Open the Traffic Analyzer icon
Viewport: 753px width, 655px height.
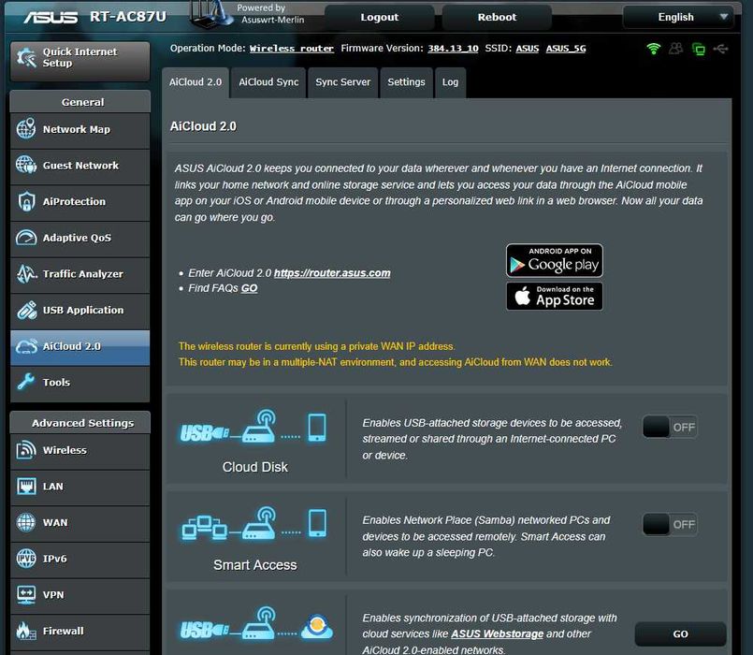click(26, 274)
